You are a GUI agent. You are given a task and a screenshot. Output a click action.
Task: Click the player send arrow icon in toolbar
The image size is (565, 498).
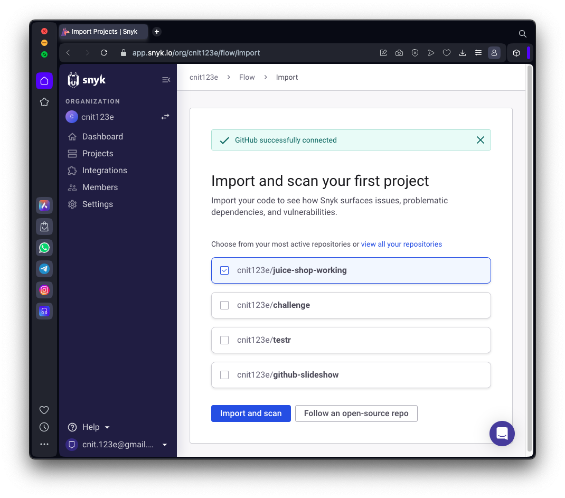(431, 53)
